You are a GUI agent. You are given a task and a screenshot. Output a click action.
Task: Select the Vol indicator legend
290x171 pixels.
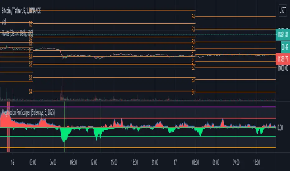[x=4, y=22]
